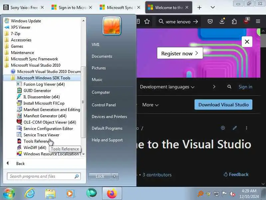Image resolution: width=266 pixels, height=200 pixels.
Task: Open Computer from Start menu
Action: [101, 92]
